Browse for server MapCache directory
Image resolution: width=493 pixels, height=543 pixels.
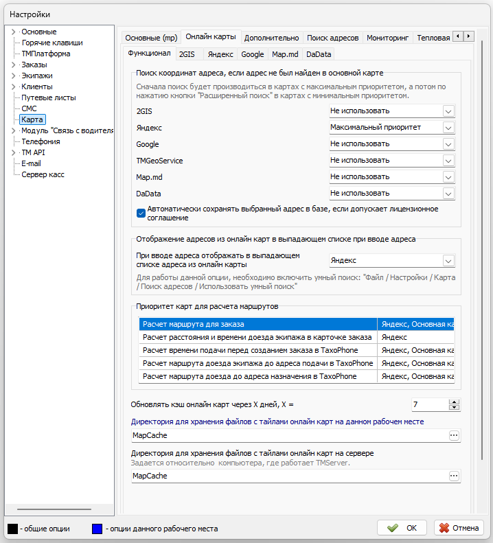tap(454, 476)
